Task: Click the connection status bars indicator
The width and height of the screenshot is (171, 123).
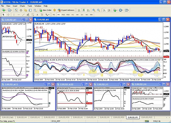Action: [147, 121]
